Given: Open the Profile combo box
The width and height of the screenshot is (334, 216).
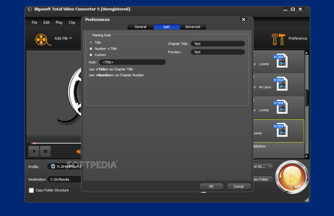Looking at the screenshot, I should click(64, 166).
